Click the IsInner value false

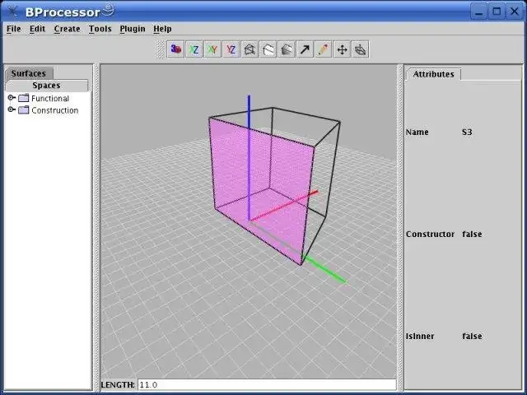pyautogui.click(x=472, y=337)
